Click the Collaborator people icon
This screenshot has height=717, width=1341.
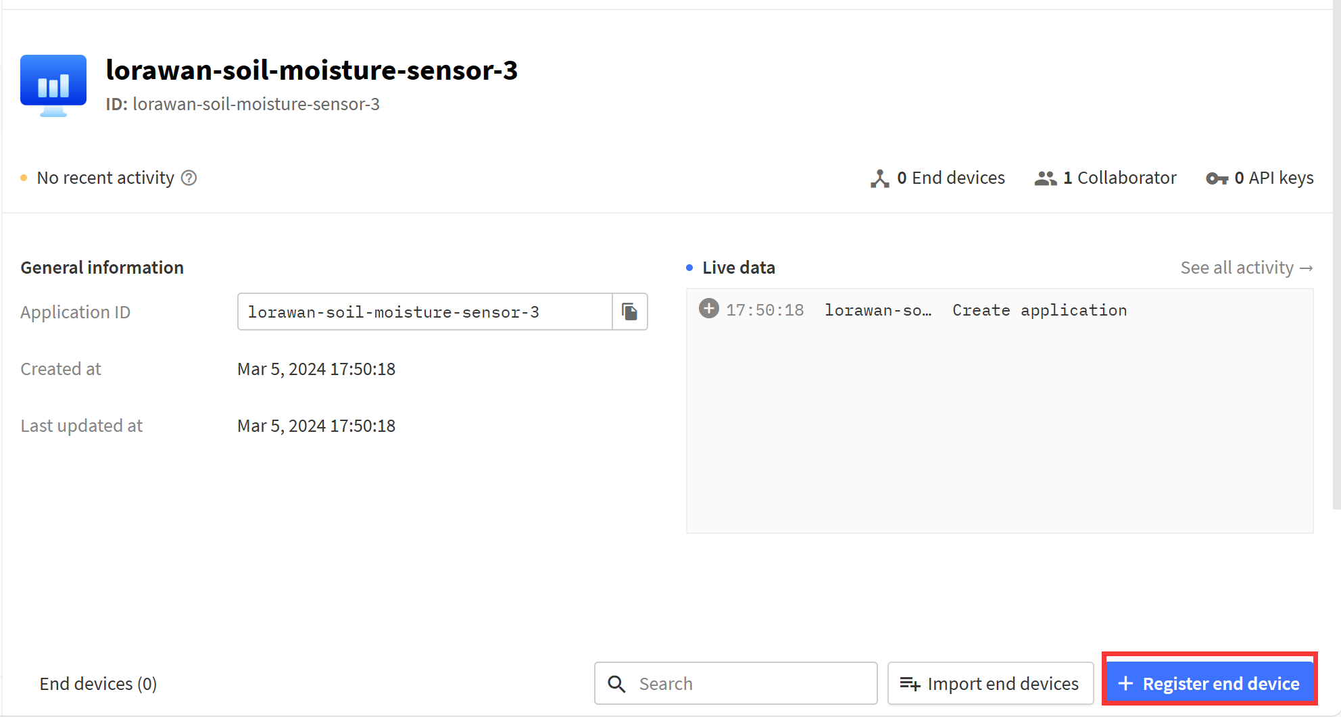pyautogui.click(x=1045, y=178)
